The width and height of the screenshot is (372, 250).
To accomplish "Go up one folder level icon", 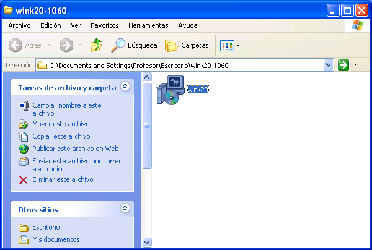I will coord(95,45).
